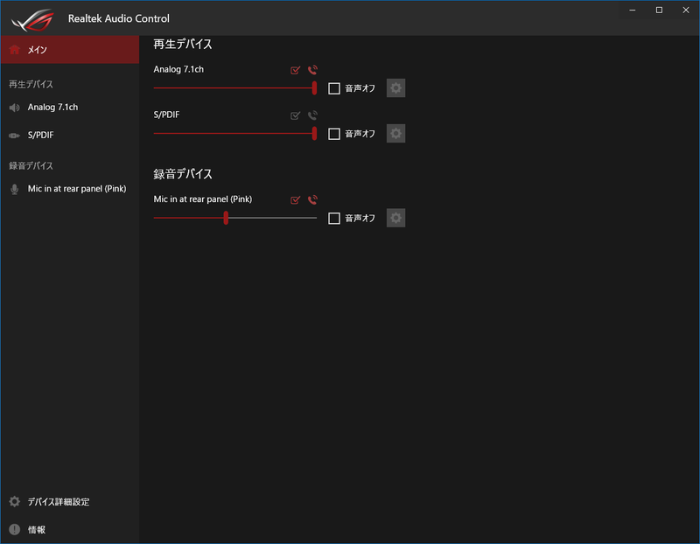
Task: Open デバイス詳細設定 advanced settings
Action: (58, 502)
